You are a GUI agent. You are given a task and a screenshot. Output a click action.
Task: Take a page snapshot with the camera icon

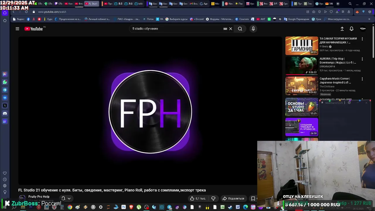click(x=313, y=12)
